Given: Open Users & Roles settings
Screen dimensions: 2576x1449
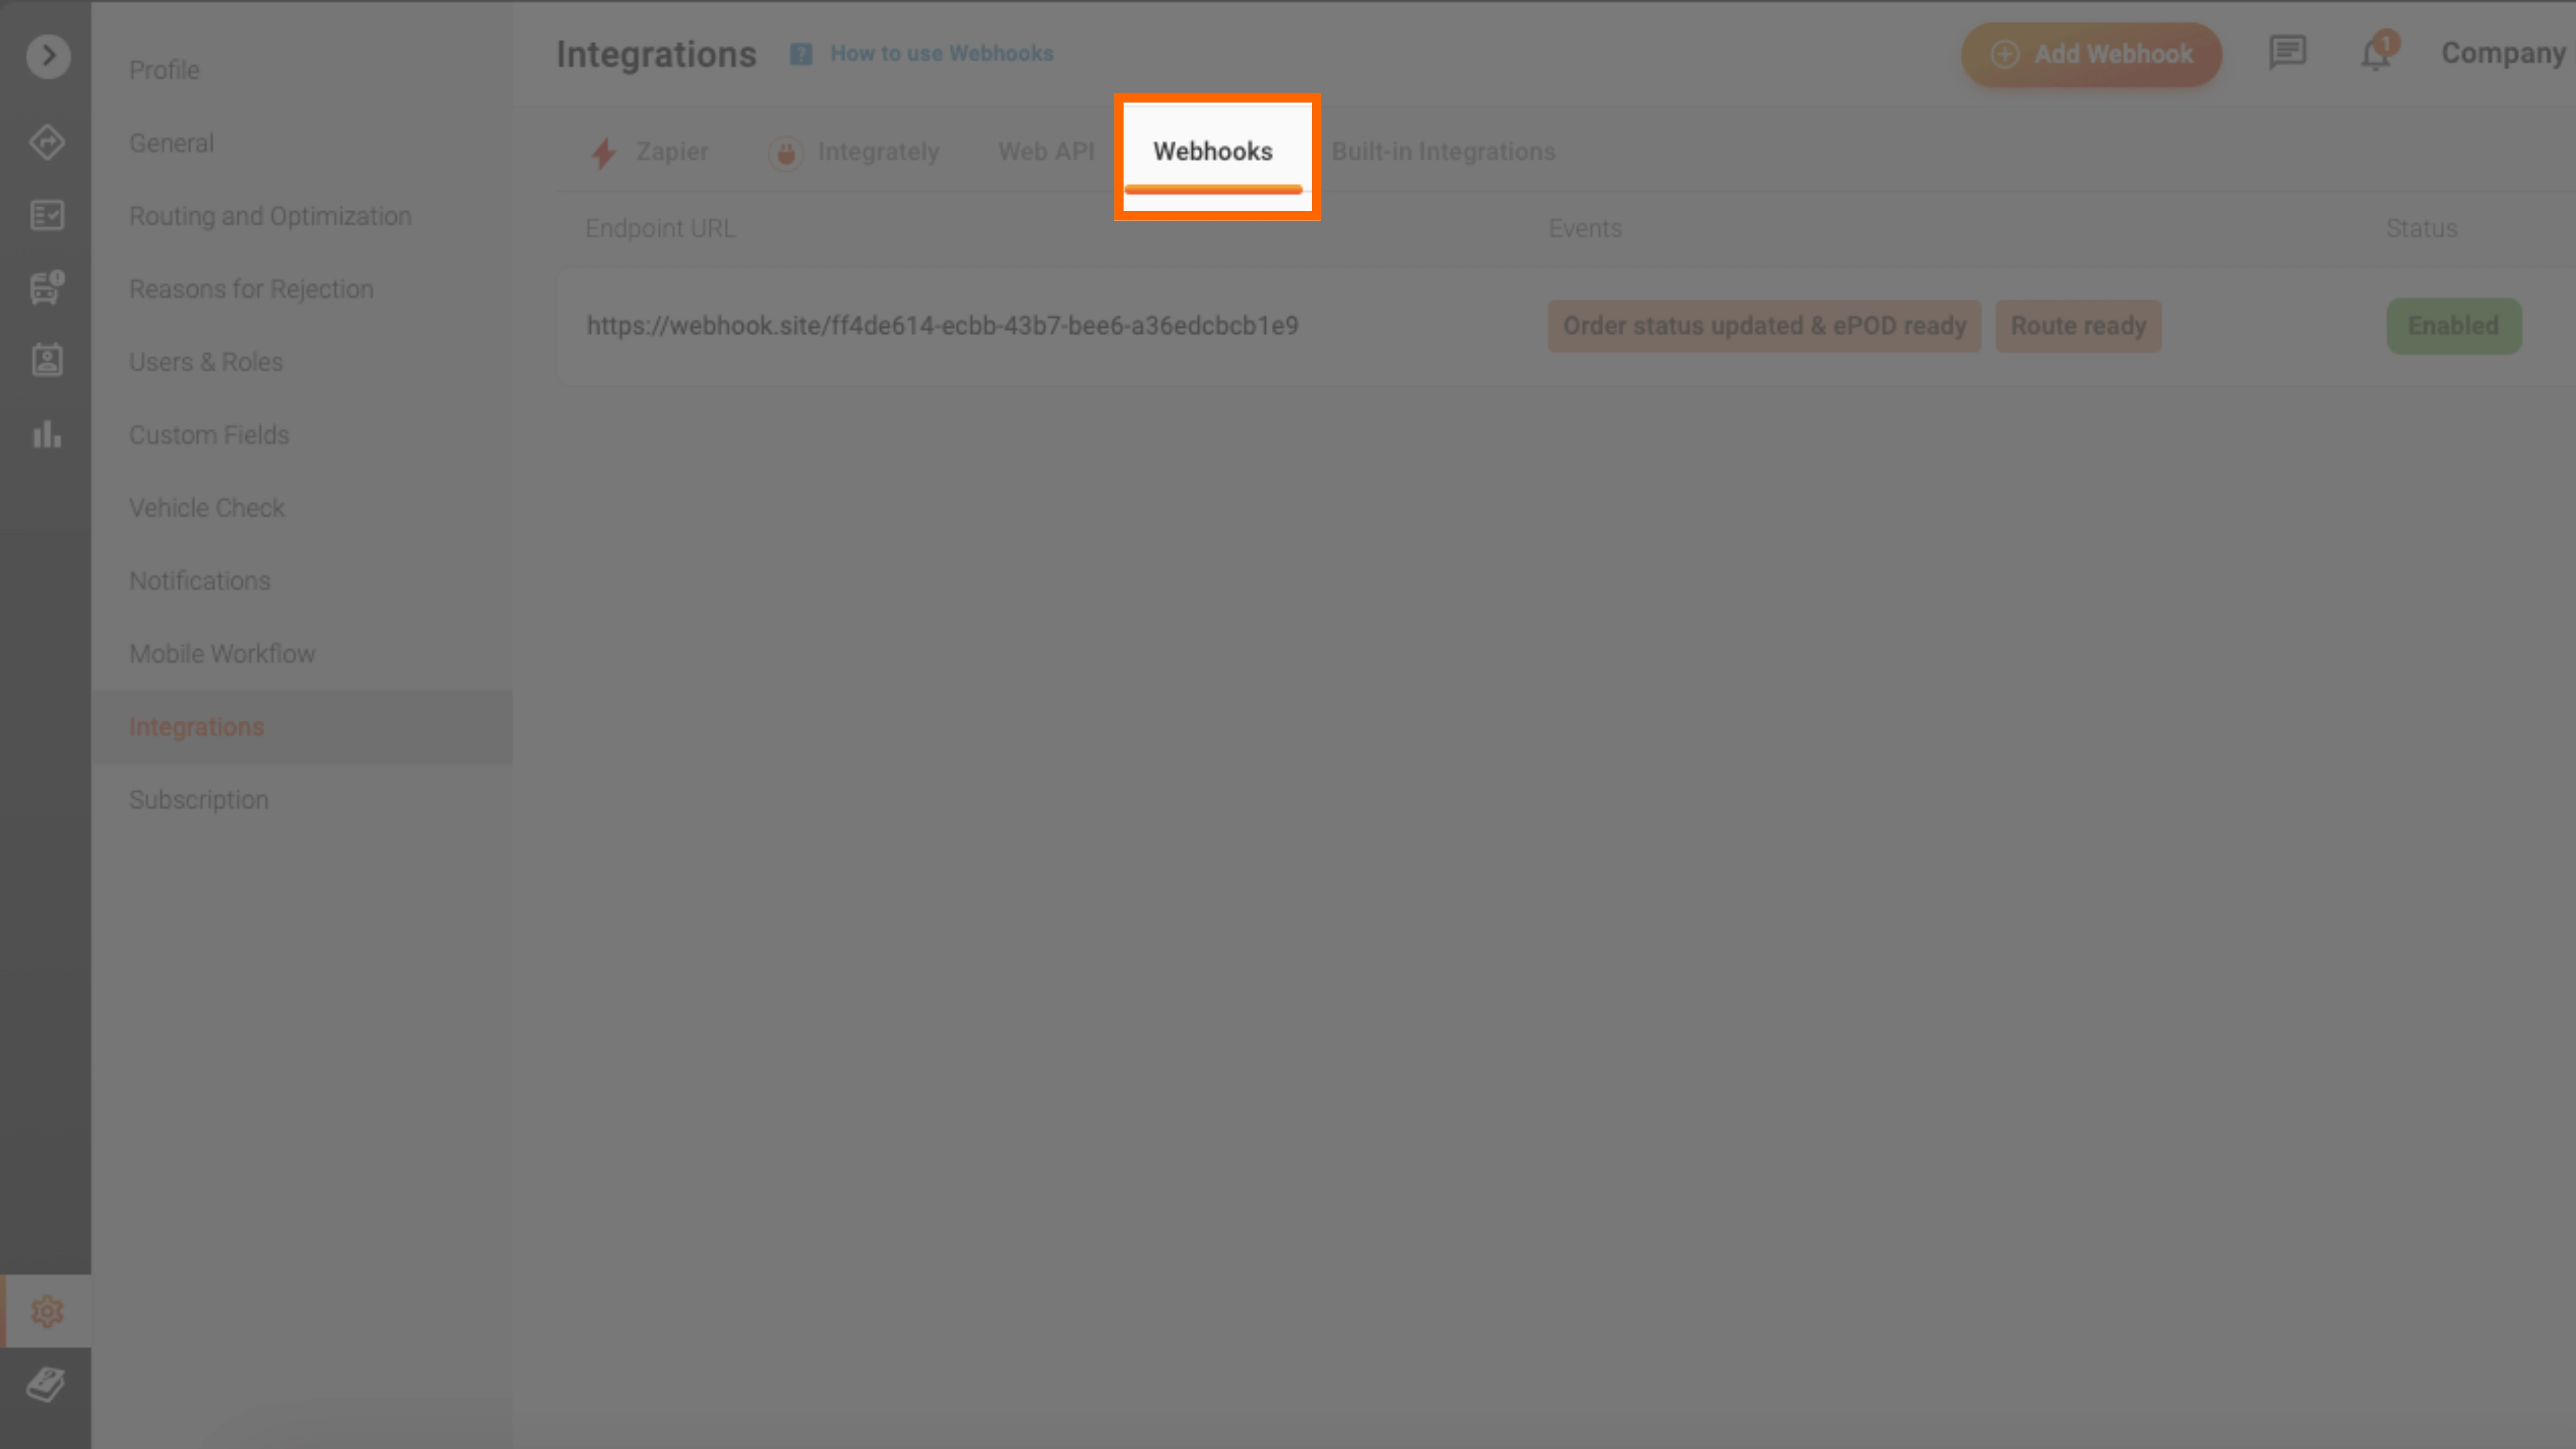Looking at the screenshot, I should [x=206, y=362].
